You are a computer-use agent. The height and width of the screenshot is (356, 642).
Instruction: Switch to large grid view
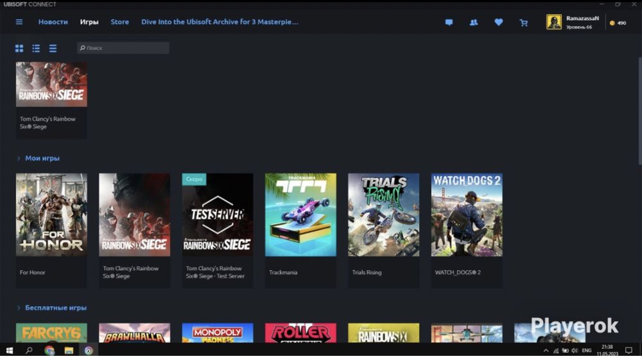click(19, 48)
